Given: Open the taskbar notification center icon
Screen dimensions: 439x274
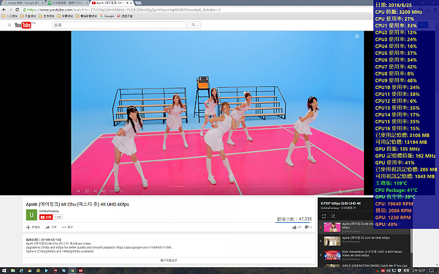Looking at the screenshot, I should pos(432,270).
